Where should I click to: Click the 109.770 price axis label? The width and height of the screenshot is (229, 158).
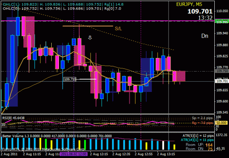pos(222,68)
